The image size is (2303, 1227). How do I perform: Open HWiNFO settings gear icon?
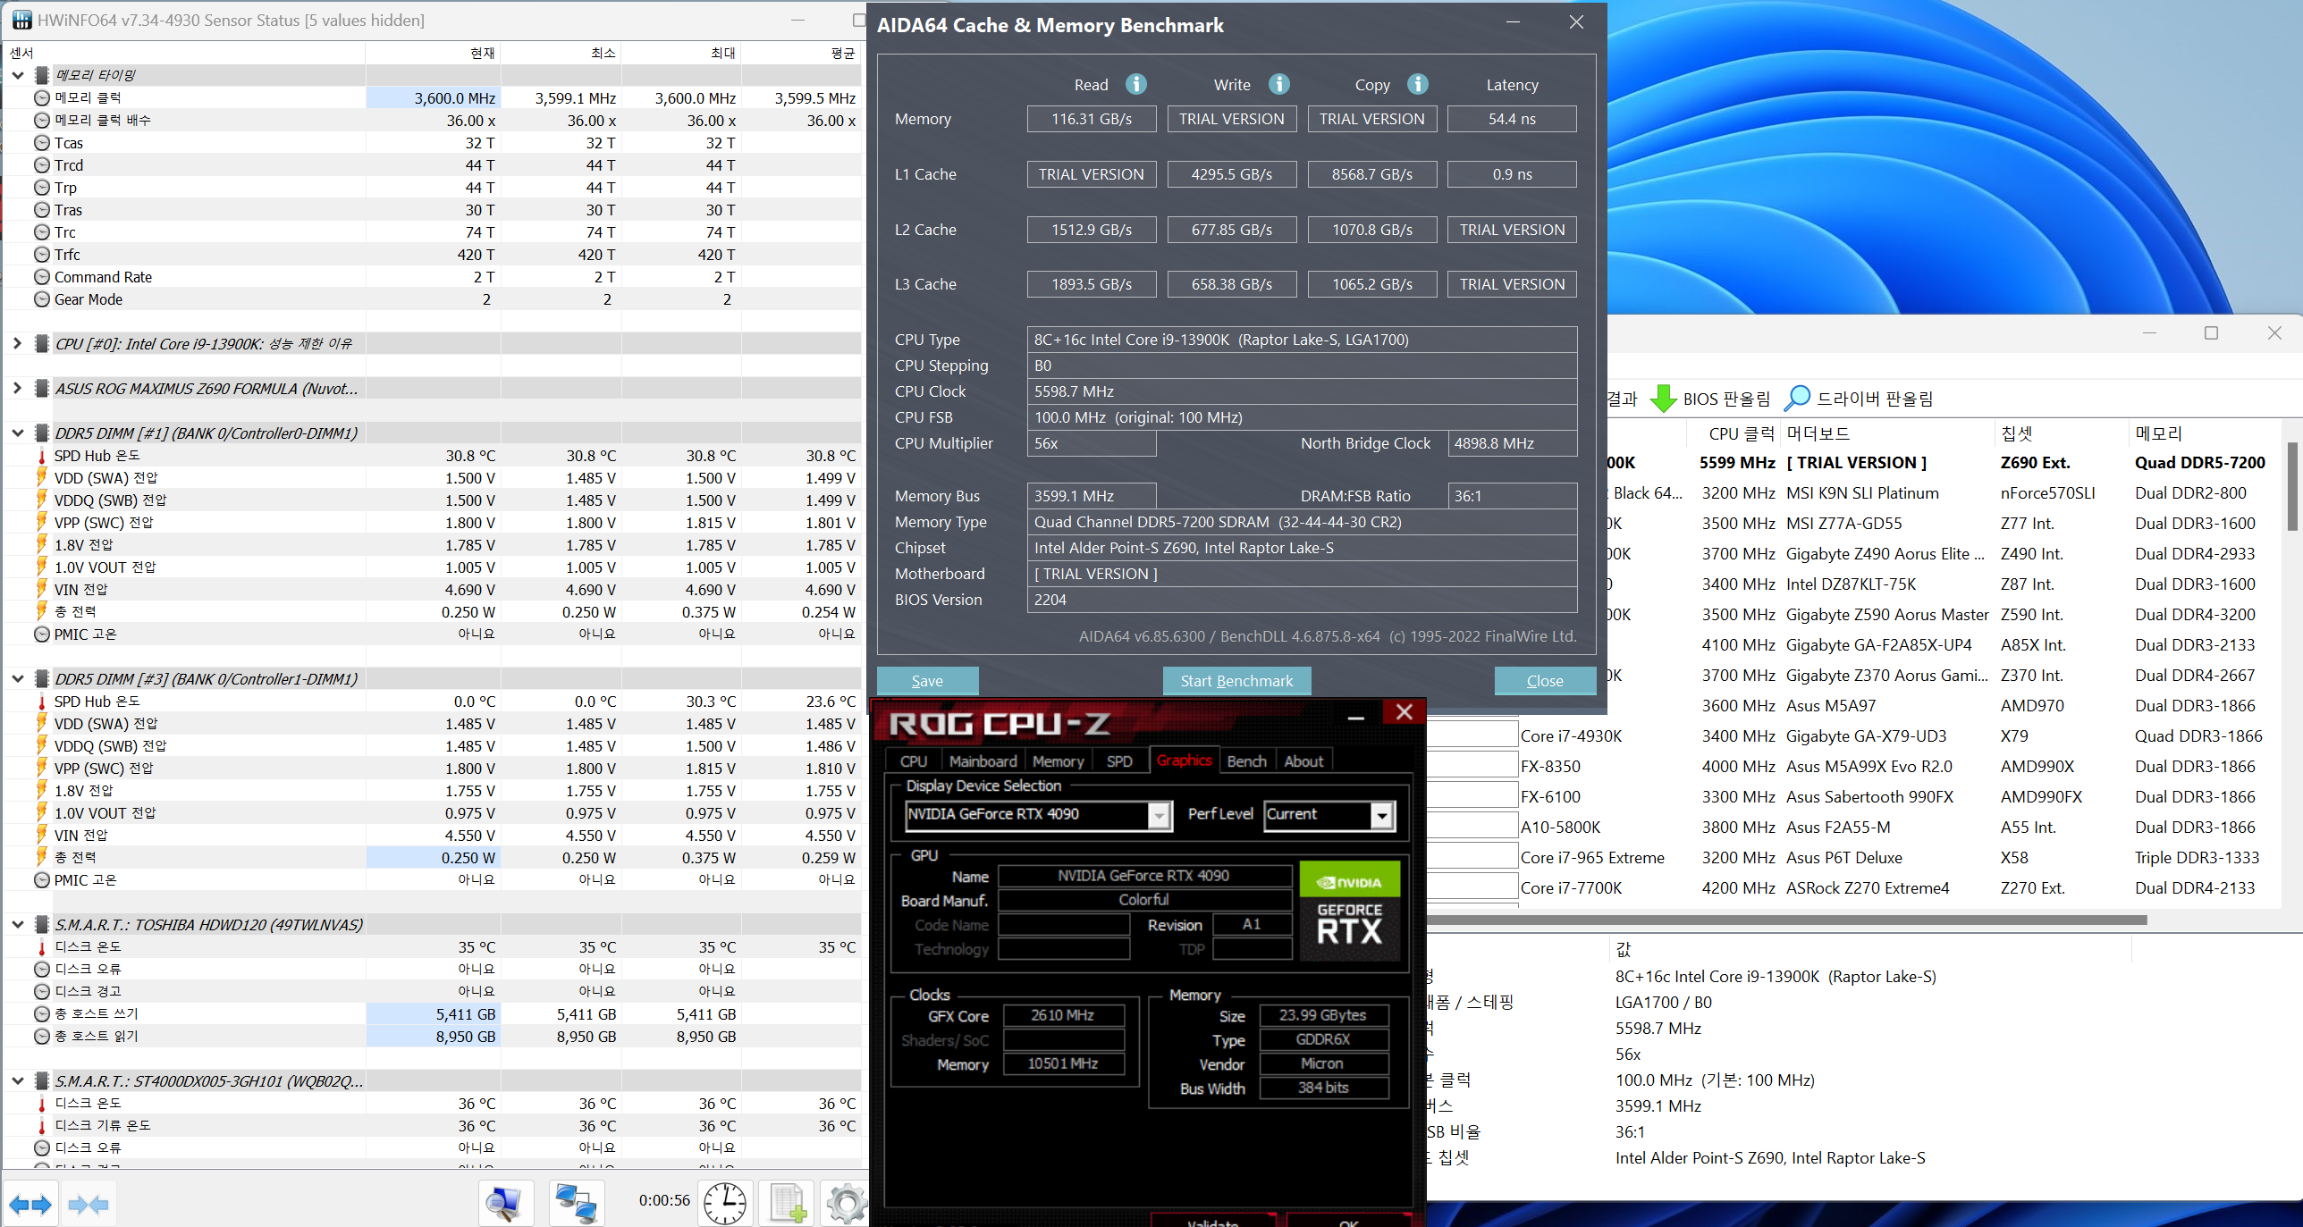point(846,1203)
